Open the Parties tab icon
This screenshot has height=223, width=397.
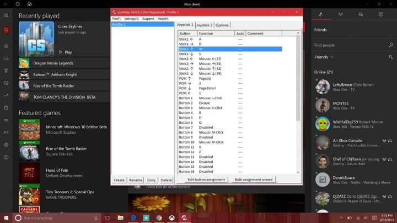point(341,14)
